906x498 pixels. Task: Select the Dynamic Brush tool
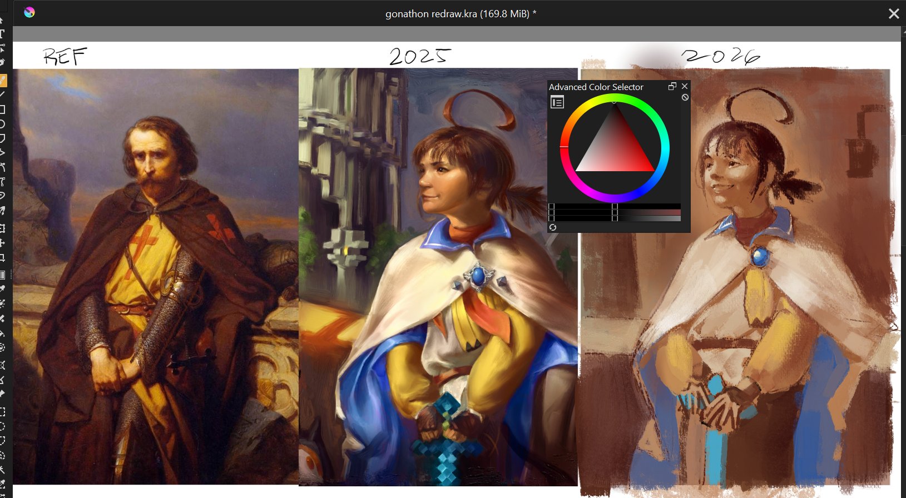pyautogui.click(x=2, y=196)
